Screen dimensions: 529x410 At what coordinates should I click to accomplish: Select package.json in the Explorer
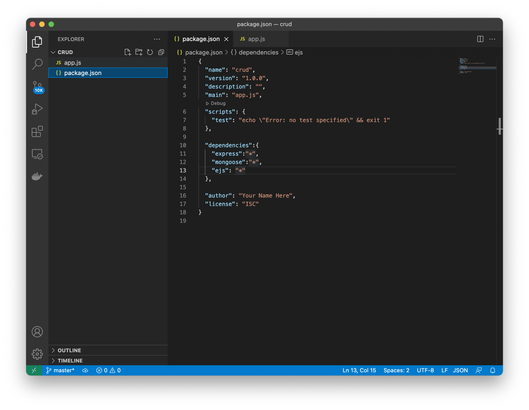[x=83, y=73]
